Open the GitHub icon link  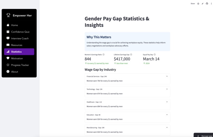click(x=207, y=4)
